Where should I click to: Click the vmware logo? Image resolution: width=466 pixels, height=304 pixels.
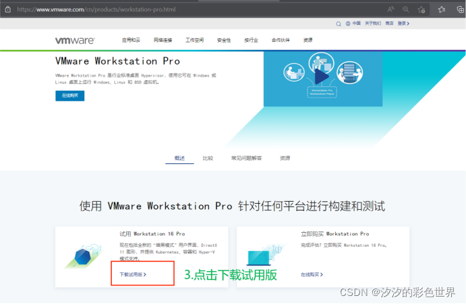[x=75, y=40]
